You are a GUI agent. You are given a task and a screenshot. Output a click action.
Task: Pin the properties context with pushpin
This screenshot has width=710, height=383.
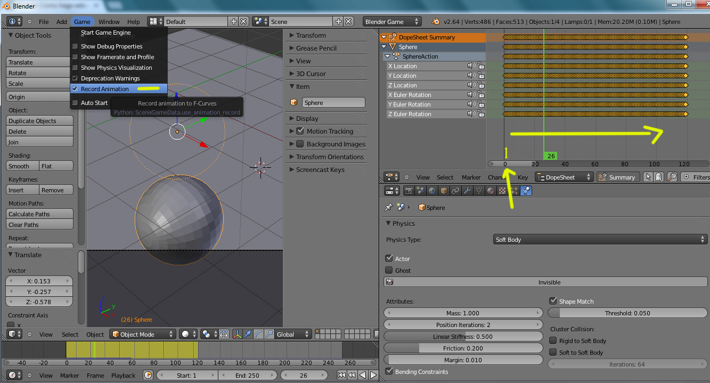[389, 207]
